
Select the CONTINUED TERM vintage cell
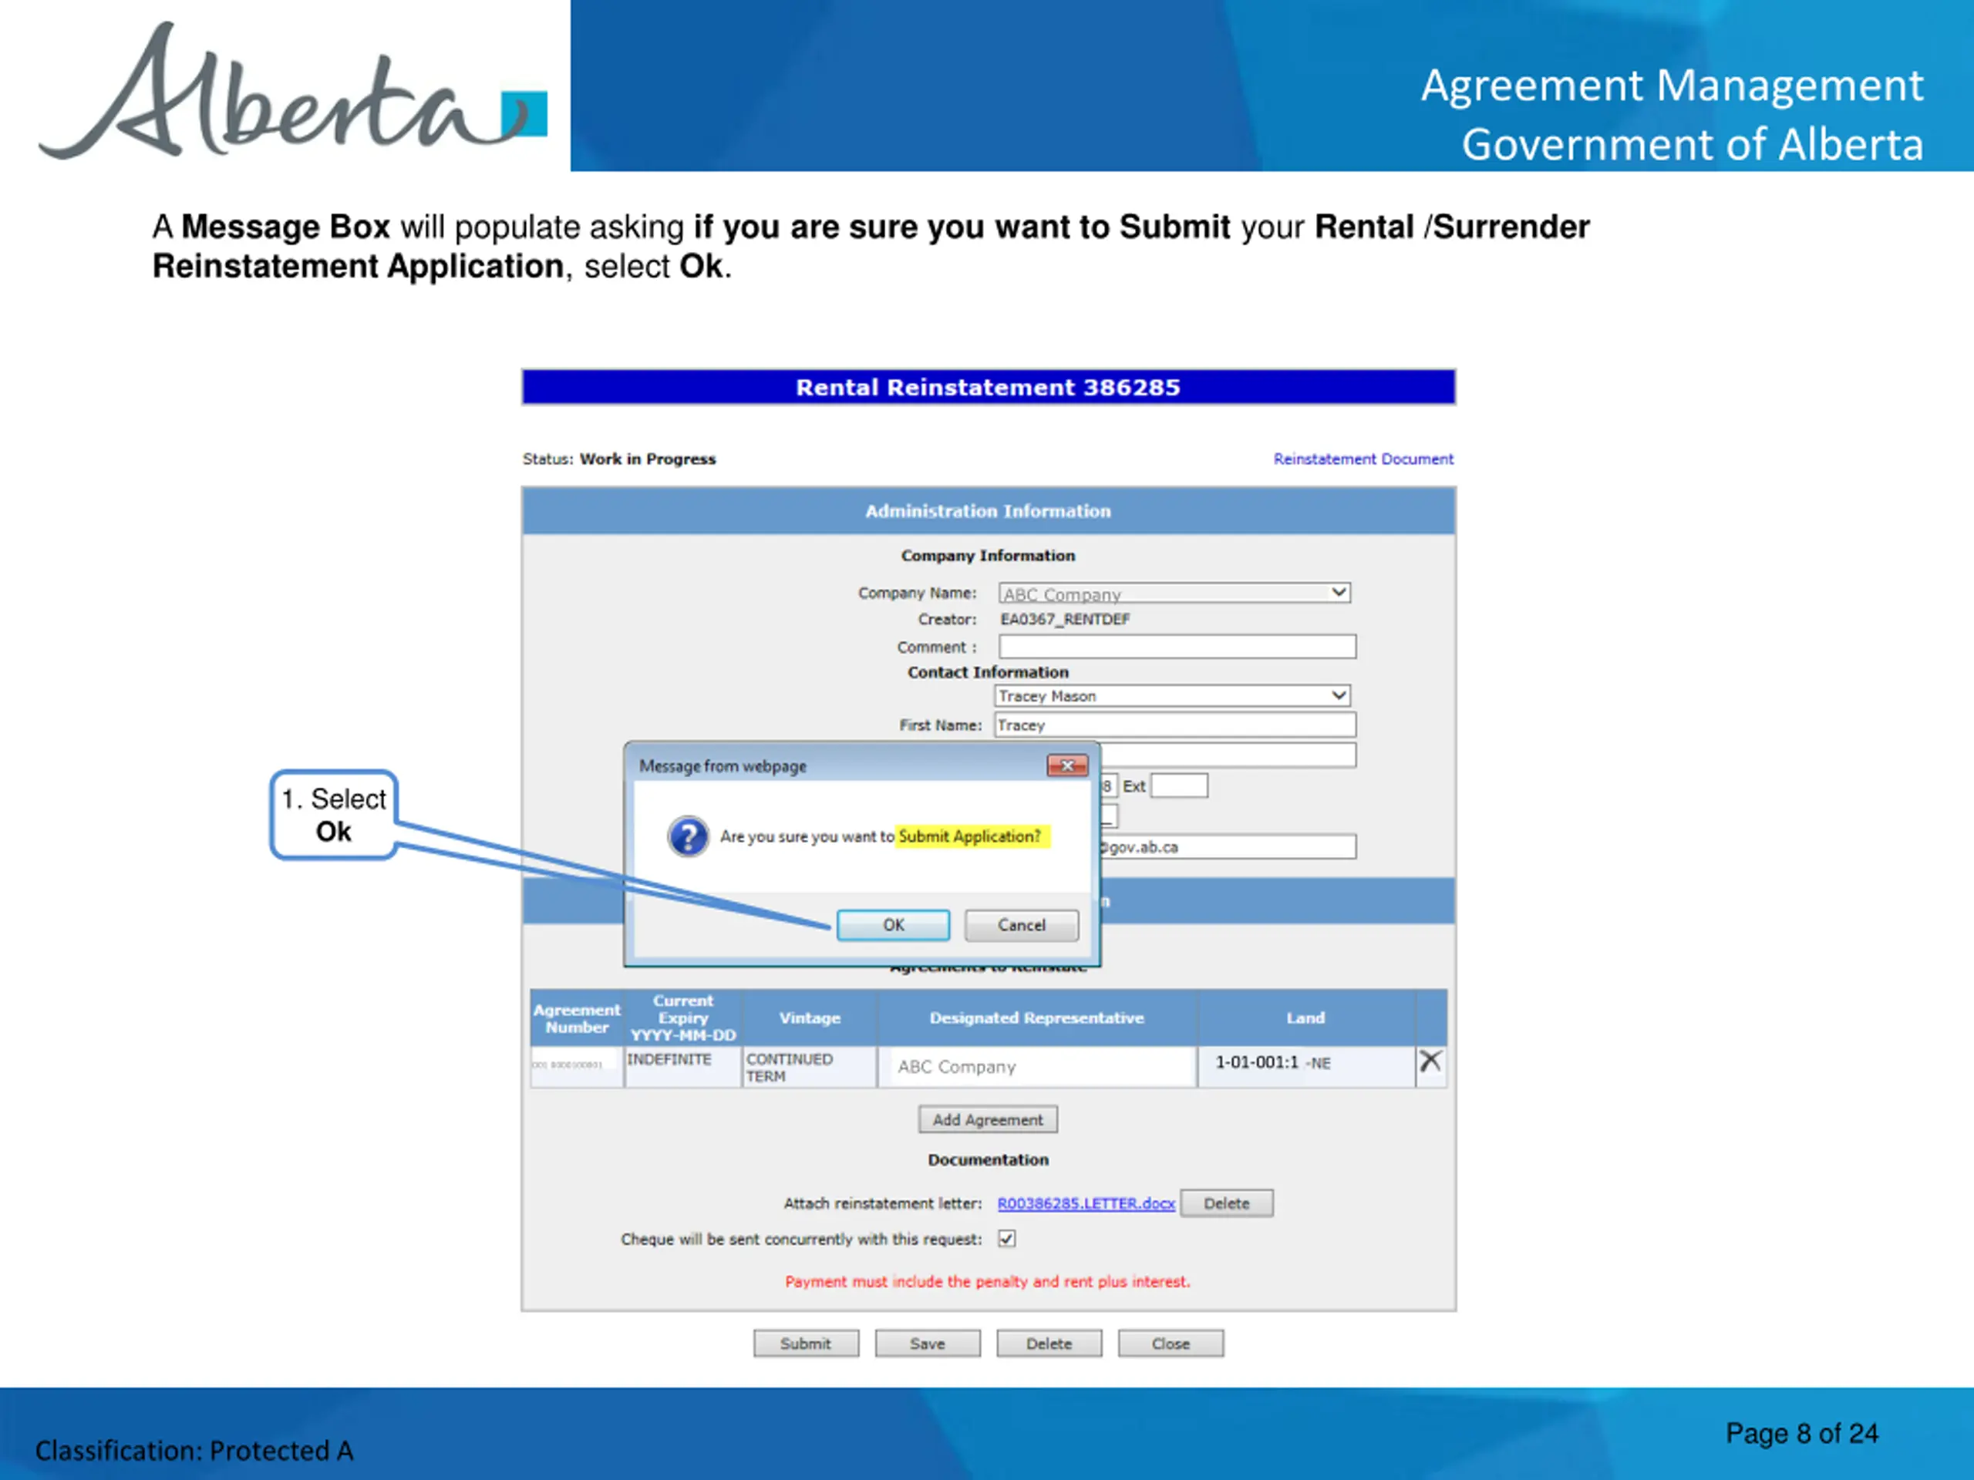(x=810, y=1067)
